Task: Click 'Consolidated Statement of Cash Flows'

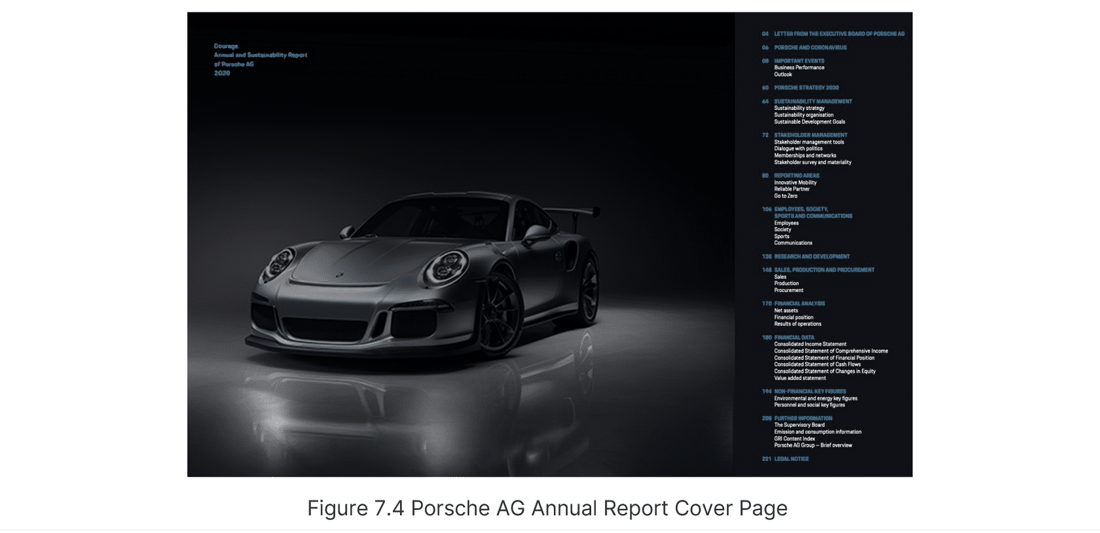Action: tap(818, 364)
